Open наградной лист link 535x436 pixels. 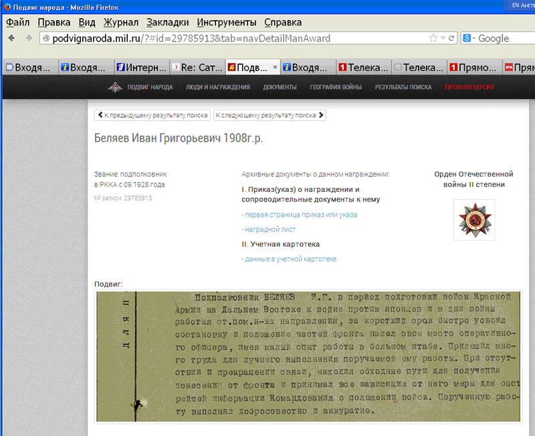point(269,229)
